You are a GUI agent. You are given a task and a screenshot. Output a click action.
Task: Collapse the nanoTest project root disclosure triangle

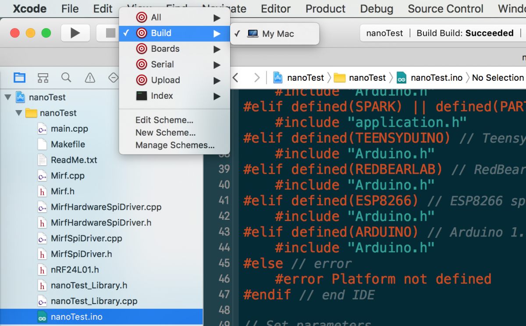pos(8,97)
